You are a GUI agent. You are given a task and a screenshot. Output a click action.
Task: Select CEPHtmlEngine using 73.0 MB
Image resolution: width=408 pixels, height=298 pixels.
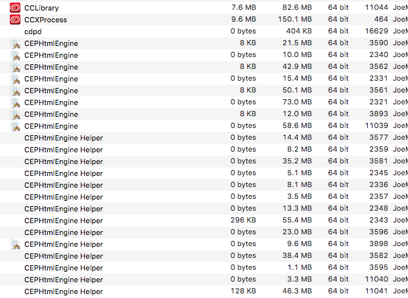pyautogui.click(x=204, y=102)
